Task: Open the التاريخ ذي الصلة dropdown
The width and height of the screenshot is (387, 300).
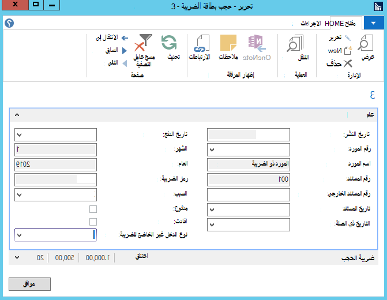Action: [212, 225]
